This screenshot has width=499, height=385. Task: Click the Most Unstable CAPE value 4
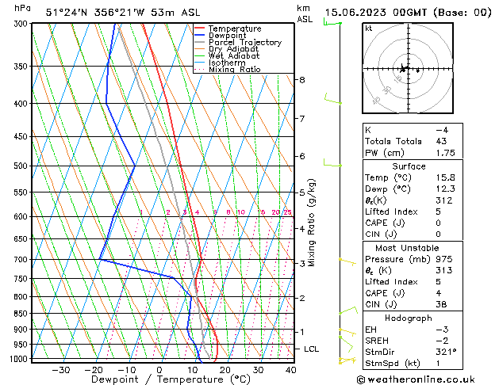(439, 293)
